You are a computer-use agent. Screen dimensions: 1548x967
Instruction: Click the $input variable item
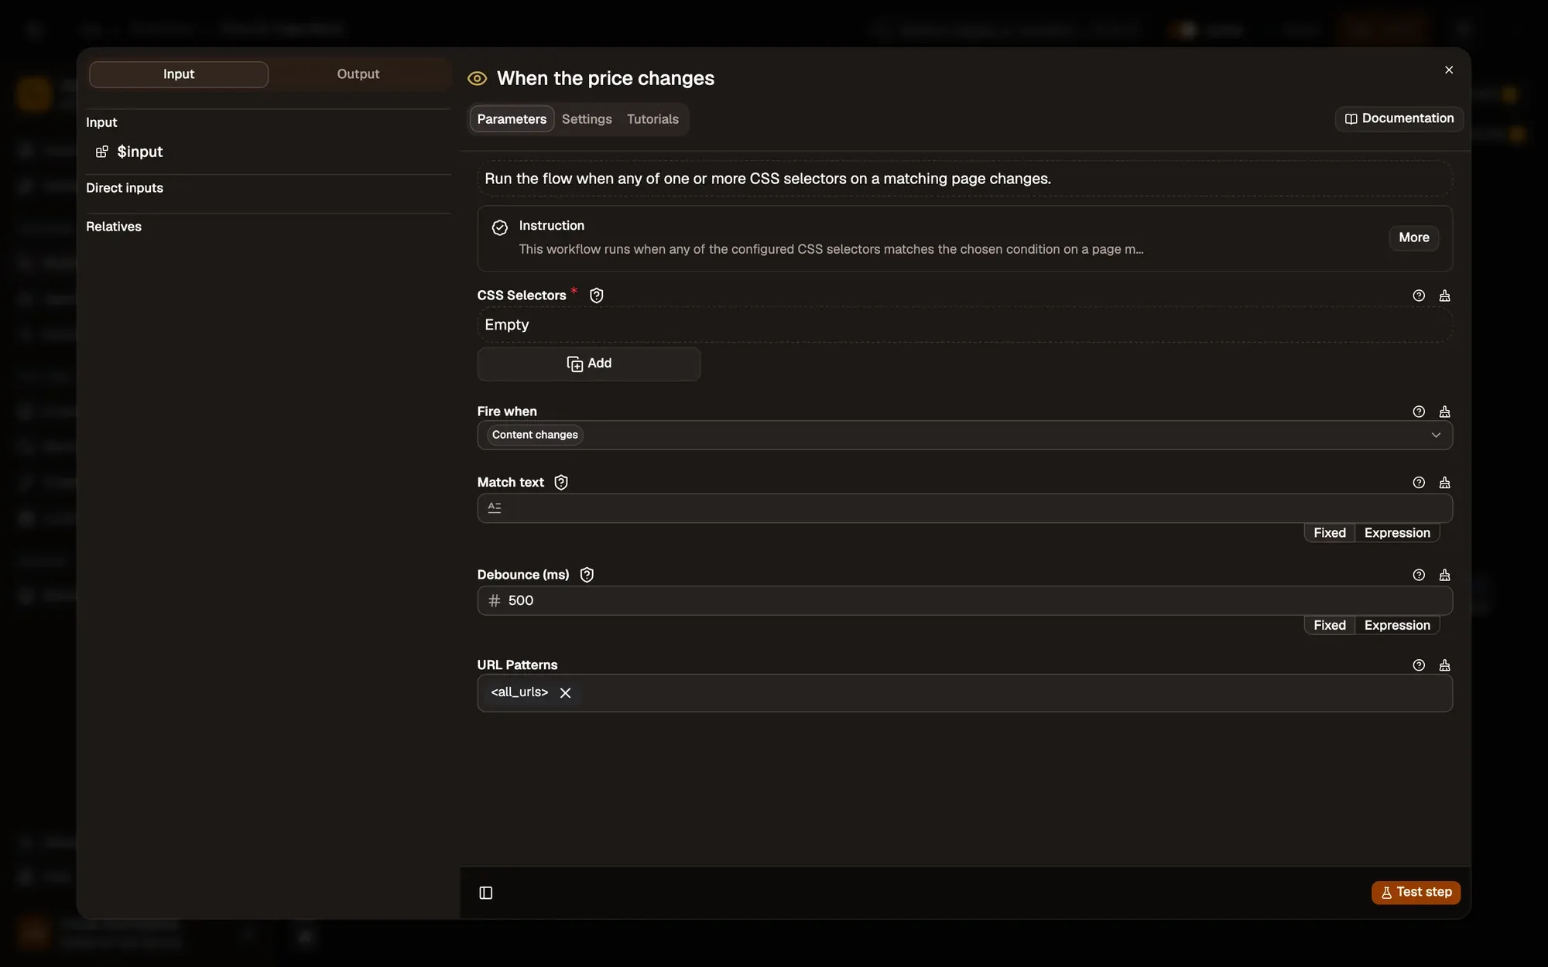[140, 152]
